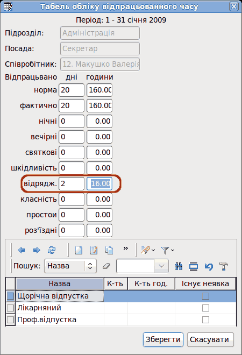Copy record using the duplicate pages icon
Viewport: 242px width, 355px height.
coord(109,250)
